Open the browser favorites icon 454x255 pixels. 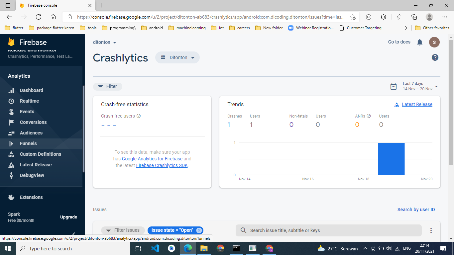pyautogui.click(x=399, y=17)
